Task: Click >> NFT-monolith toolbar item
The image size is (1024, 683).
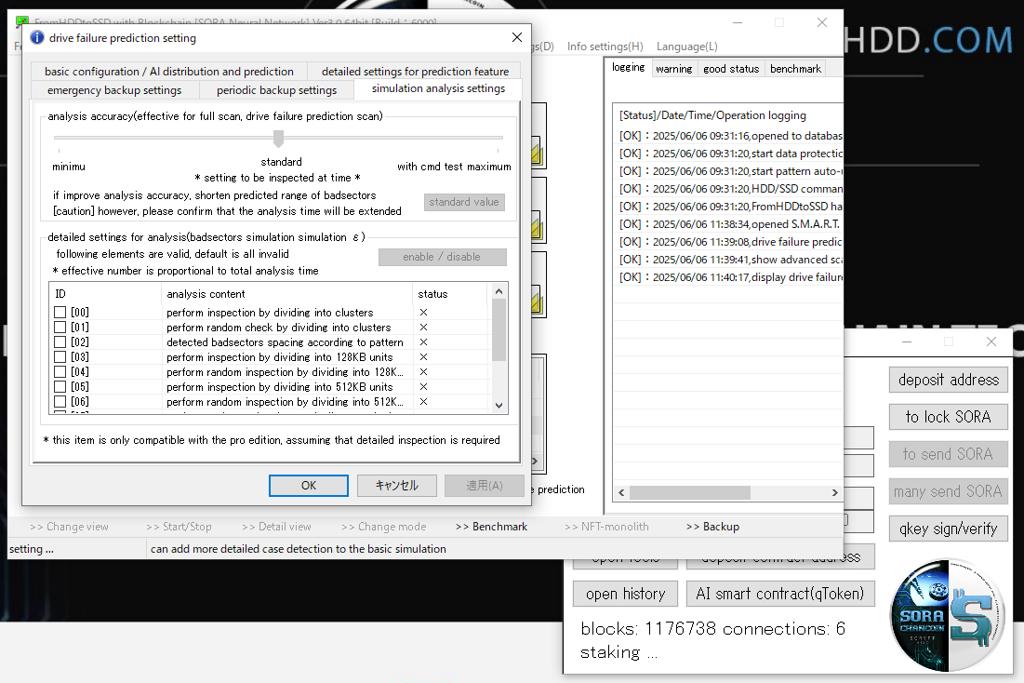Action: coord(606,527)
